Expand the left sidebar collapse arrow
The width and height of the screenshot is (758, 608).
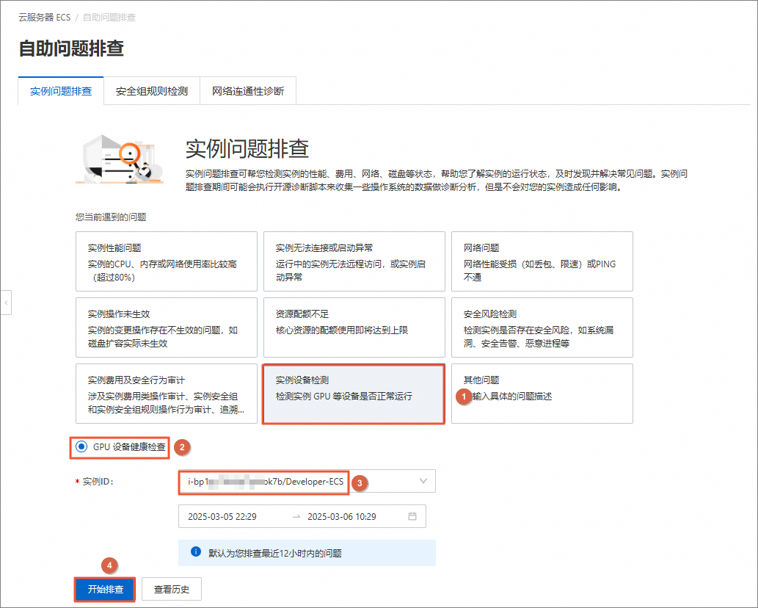[x=6, y=303]
